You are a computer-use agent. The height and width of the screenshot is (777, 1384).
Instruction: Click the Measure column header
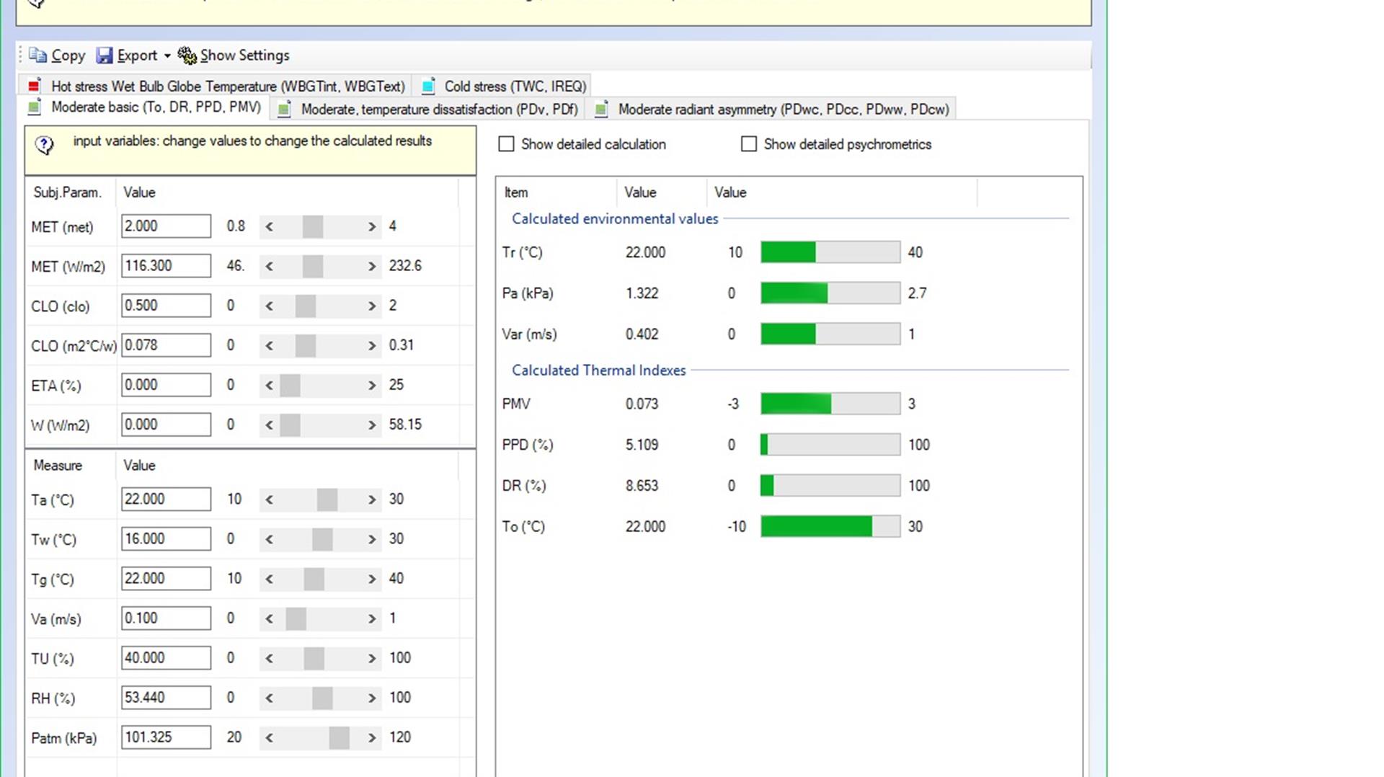point(58,466)
